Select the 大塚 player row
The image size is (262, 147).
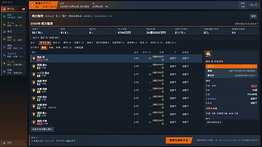point(116,106)
